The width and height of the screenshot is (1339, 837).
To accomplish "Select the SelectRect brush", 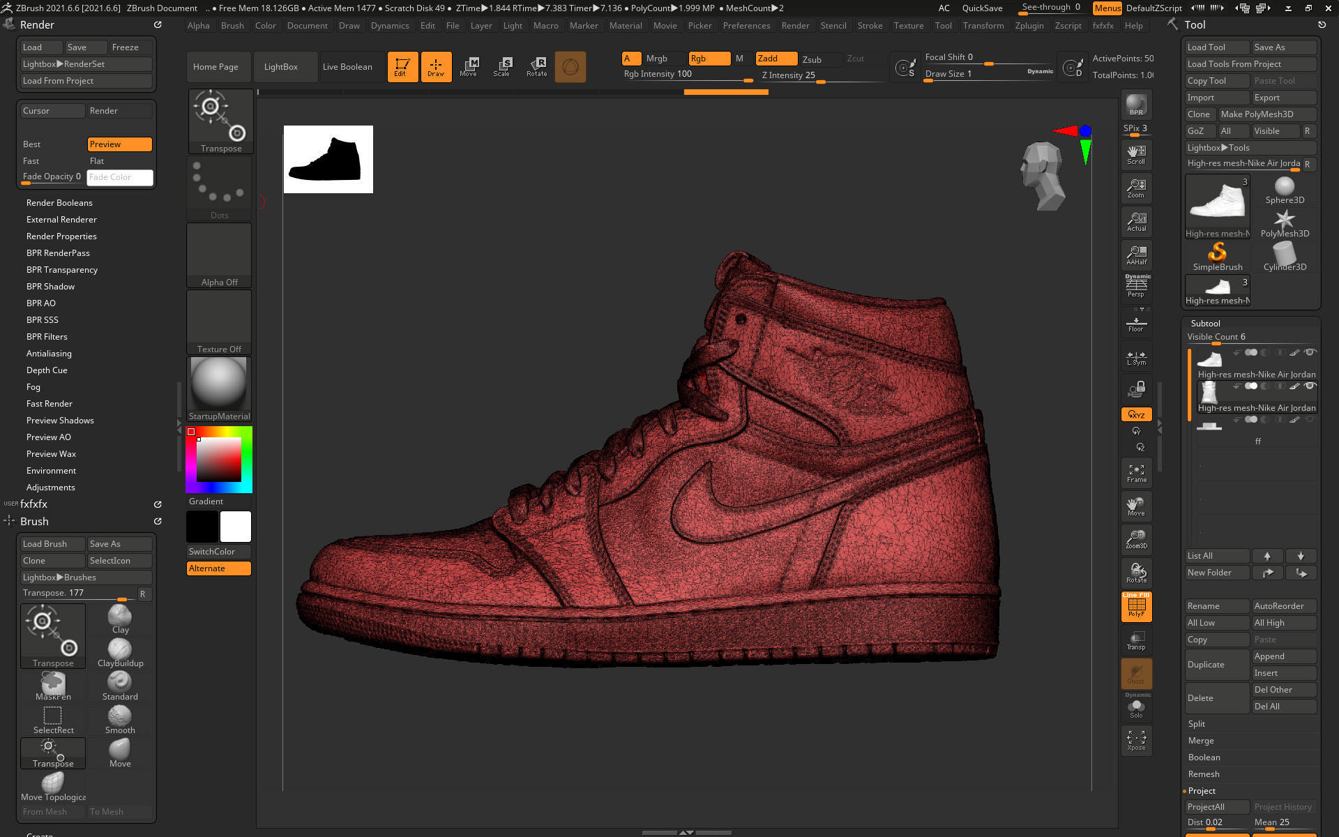I will (x=53, y=720).
